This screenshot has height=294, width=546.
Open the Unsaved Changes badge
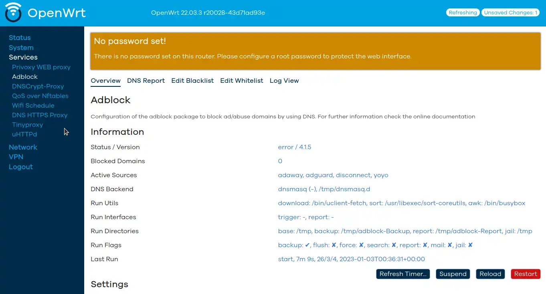[510, 12]
